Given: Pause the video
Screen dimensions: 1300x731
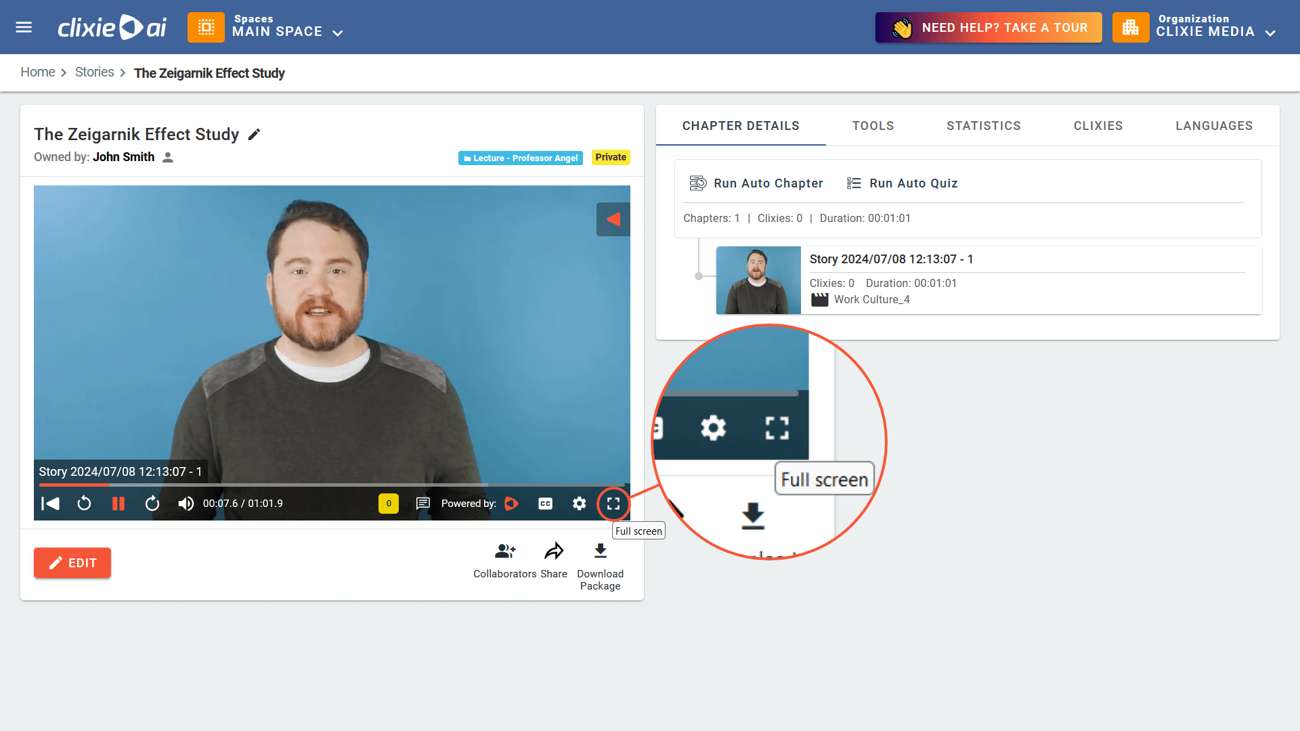Looking at the screenshot, I should pos(118,504).
